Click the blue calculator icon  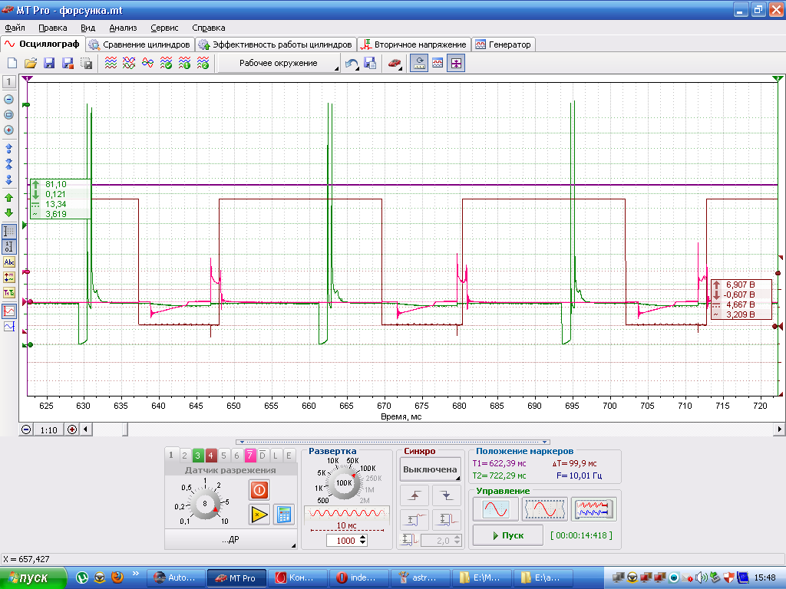click(x=284, y=515)
